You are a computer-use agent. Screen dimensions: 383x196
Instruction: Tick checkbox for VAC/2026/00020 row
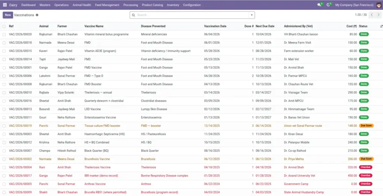(4, 35)
